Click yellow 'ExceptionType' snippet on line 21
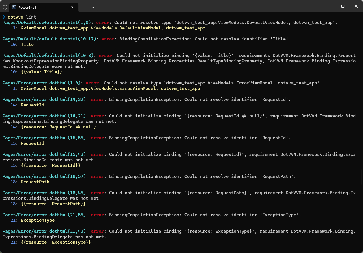The image size is (363, 253). pos(38,220)
